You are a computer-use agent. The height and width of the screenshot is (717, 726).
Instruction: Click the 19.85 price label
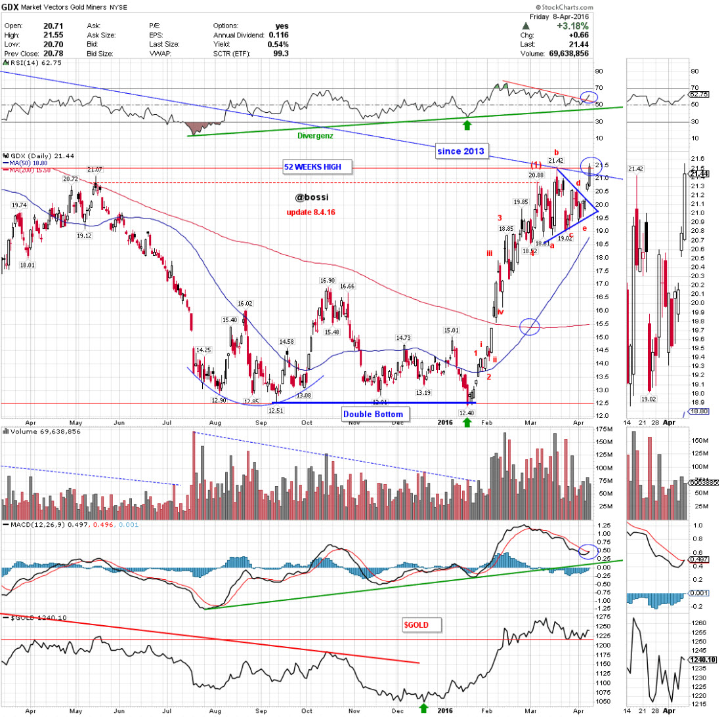coord(521,202)
